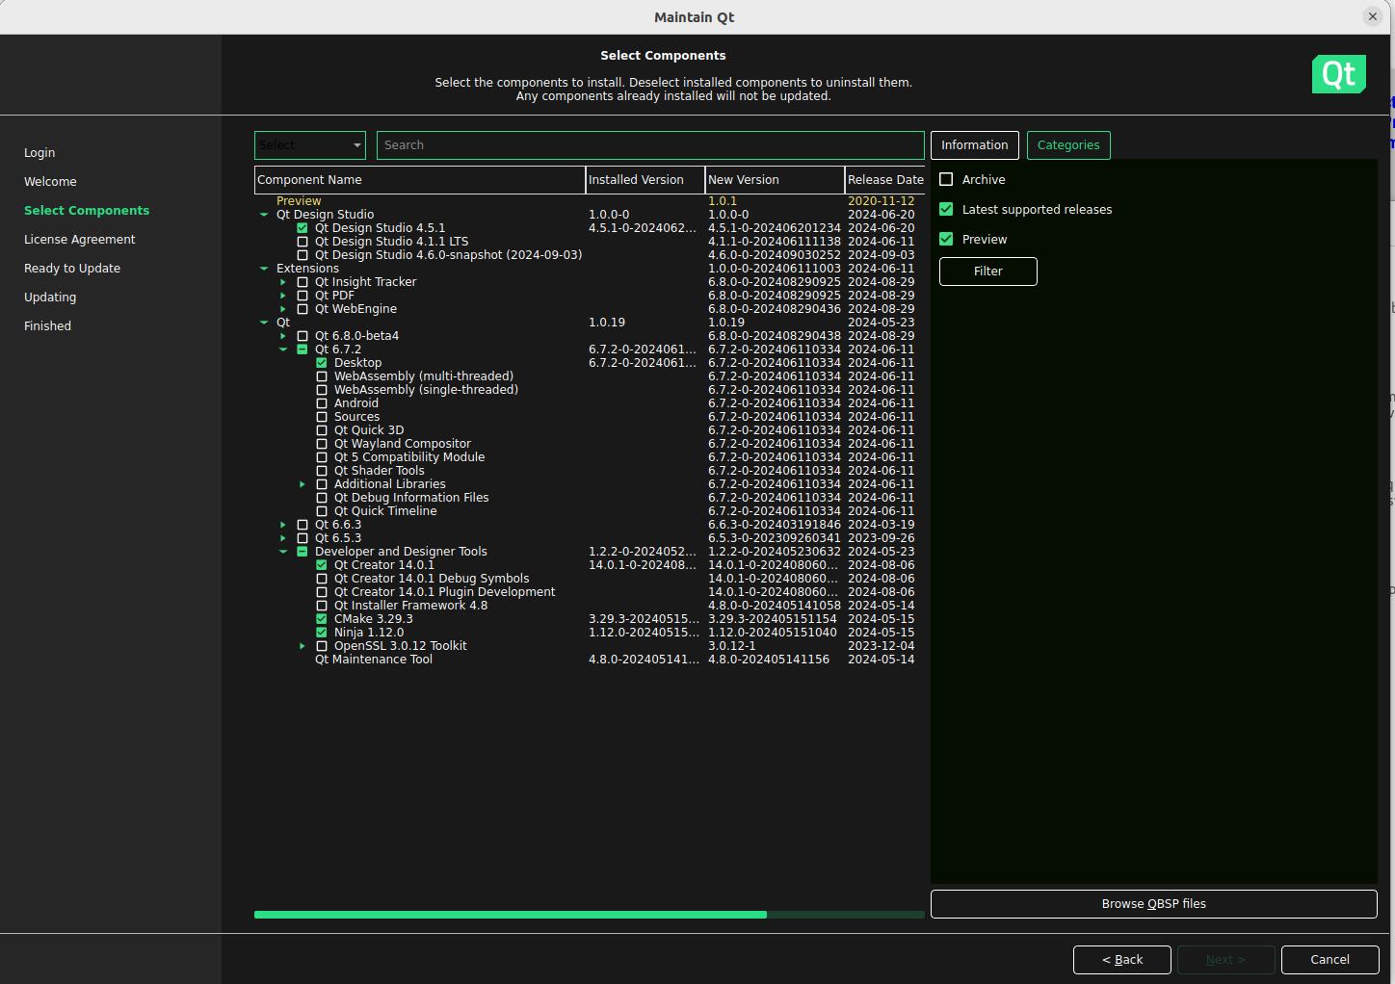Image resolution: width=1395 pixels, height=984 pixels.
Task: Go to the Welcome step
Action: click(x=50, y=181)
